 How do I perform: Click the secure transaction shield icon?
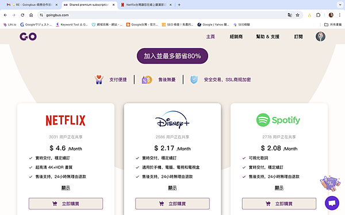coord(194,80)
